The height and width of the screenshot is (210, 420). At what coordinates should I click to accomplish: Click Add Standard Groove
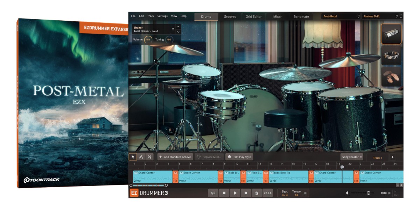pyautogui.click(x=175, y=157)
